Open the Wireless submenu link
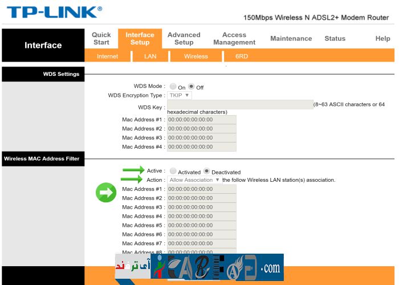Screen dimensions: 399x285 click(196, 56)
